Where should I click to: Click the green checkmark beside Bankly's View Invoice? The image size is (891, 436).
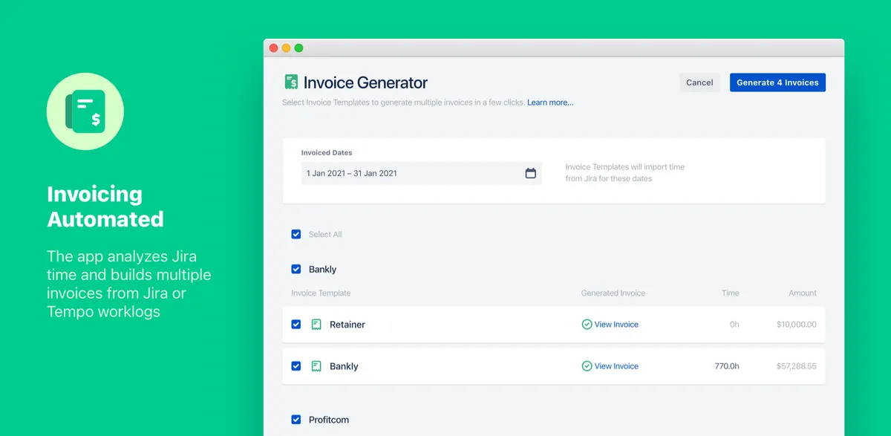point(587,366)
